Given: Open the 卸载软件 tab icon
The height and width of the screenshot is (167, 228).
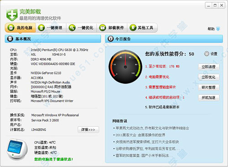Looking at the screenshot, I should pos(103,28).
